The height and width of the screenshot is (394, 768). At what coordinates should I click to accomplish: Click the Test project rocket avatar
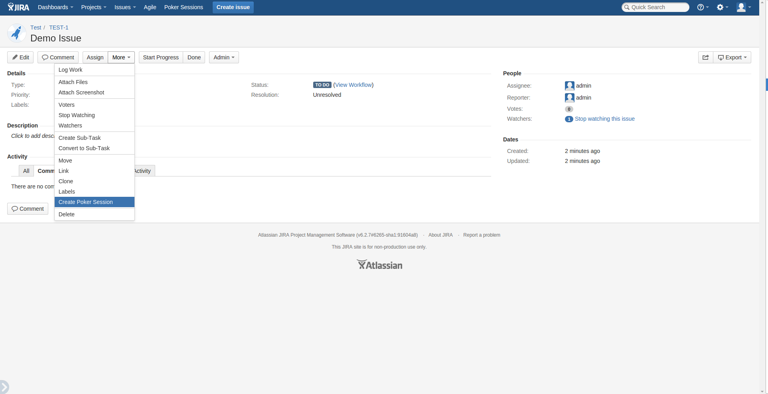point(17,33)
